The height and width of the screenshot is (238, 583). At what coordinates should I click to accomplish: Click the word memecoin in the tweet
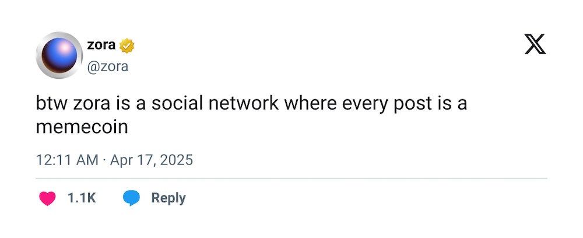82,128
